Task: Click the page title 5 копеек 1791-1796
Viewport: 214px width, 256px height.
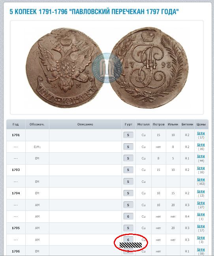Action: click(x=94, y=12)
